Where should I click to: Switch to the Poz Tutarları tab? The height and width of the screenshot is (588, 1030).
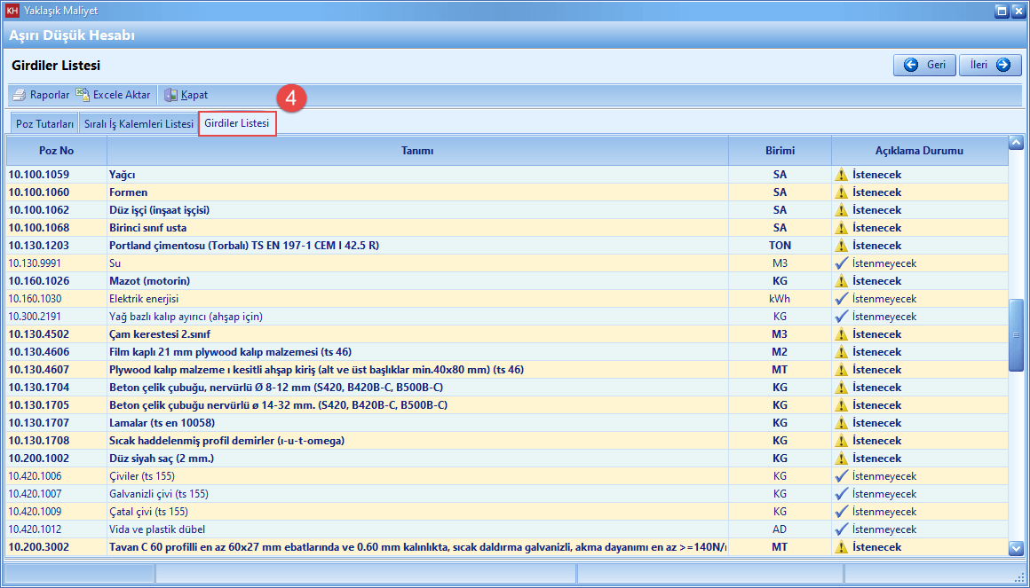(44, 124)
